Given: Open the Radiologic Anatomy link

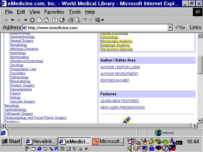Looking at the screenshot, I should tap(115, 45).
